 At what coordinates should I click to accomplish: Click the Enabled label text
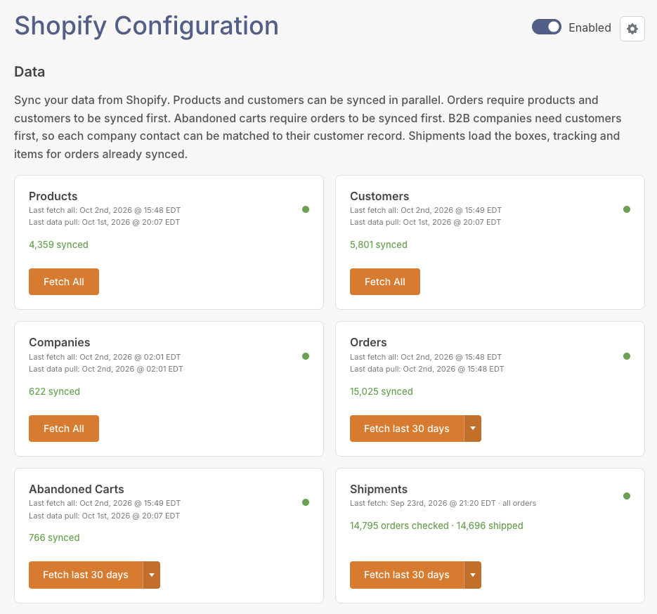coord(590,27)
